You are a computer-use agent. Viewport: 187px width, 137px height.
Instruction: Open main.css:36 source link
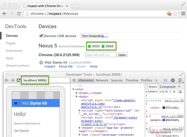(174, 100)
